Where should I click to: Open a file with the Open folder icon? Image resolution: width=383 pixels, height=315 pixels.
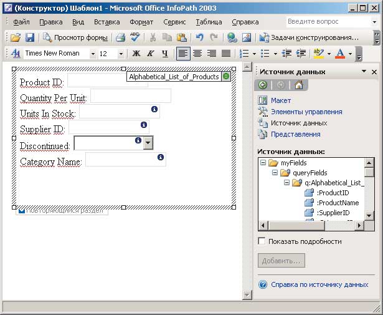[x=16, y=37]
